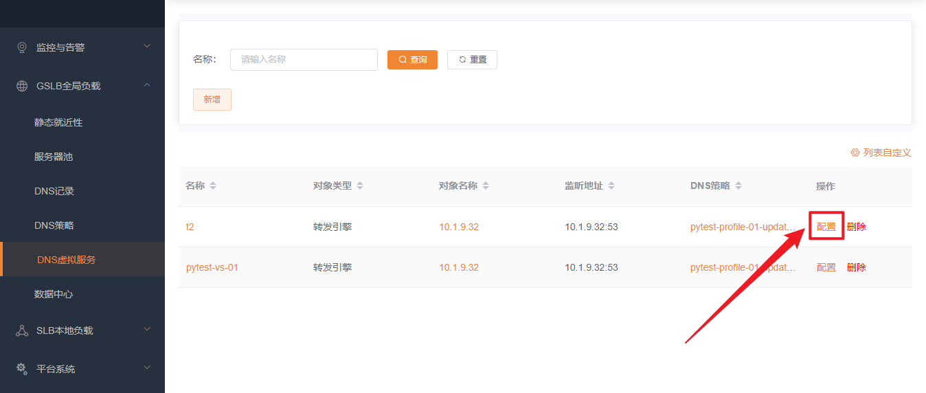Click the monitoring and alerts sidebar icon

(x=22, y=47)
